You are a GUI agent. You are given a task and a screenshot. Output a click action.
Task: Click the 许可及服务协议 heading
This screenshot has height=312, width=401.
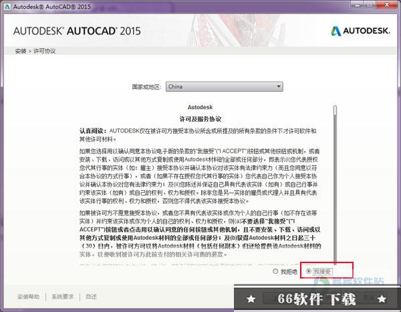(x=200, y=119)
